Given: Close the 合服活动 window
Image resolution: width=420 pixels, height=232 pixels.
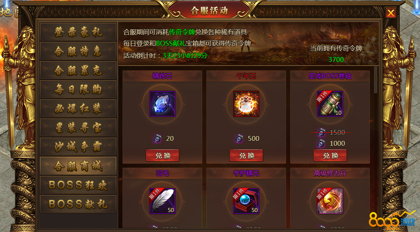Looking at the screenshot, I should (x=391, y=13).
